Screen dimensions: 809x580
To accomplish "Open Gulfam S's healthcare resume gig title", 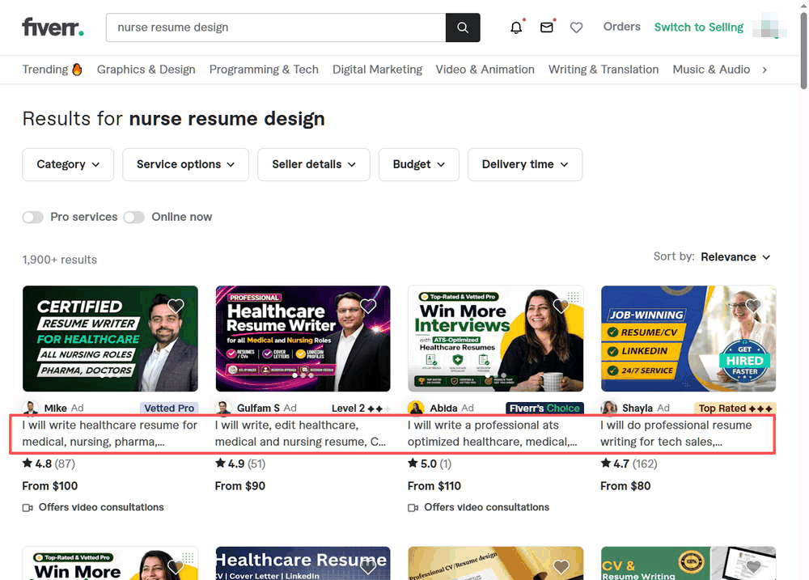I will tap(302, 434).
